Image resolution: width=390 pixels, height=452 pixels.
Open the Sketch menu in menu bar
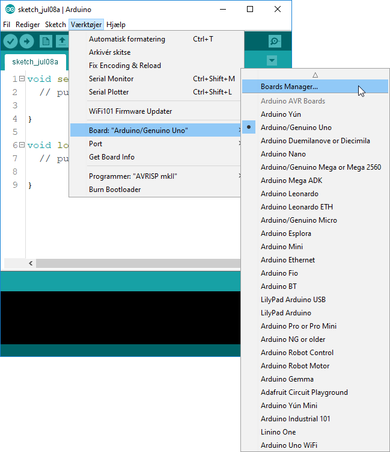coord(55,25)
